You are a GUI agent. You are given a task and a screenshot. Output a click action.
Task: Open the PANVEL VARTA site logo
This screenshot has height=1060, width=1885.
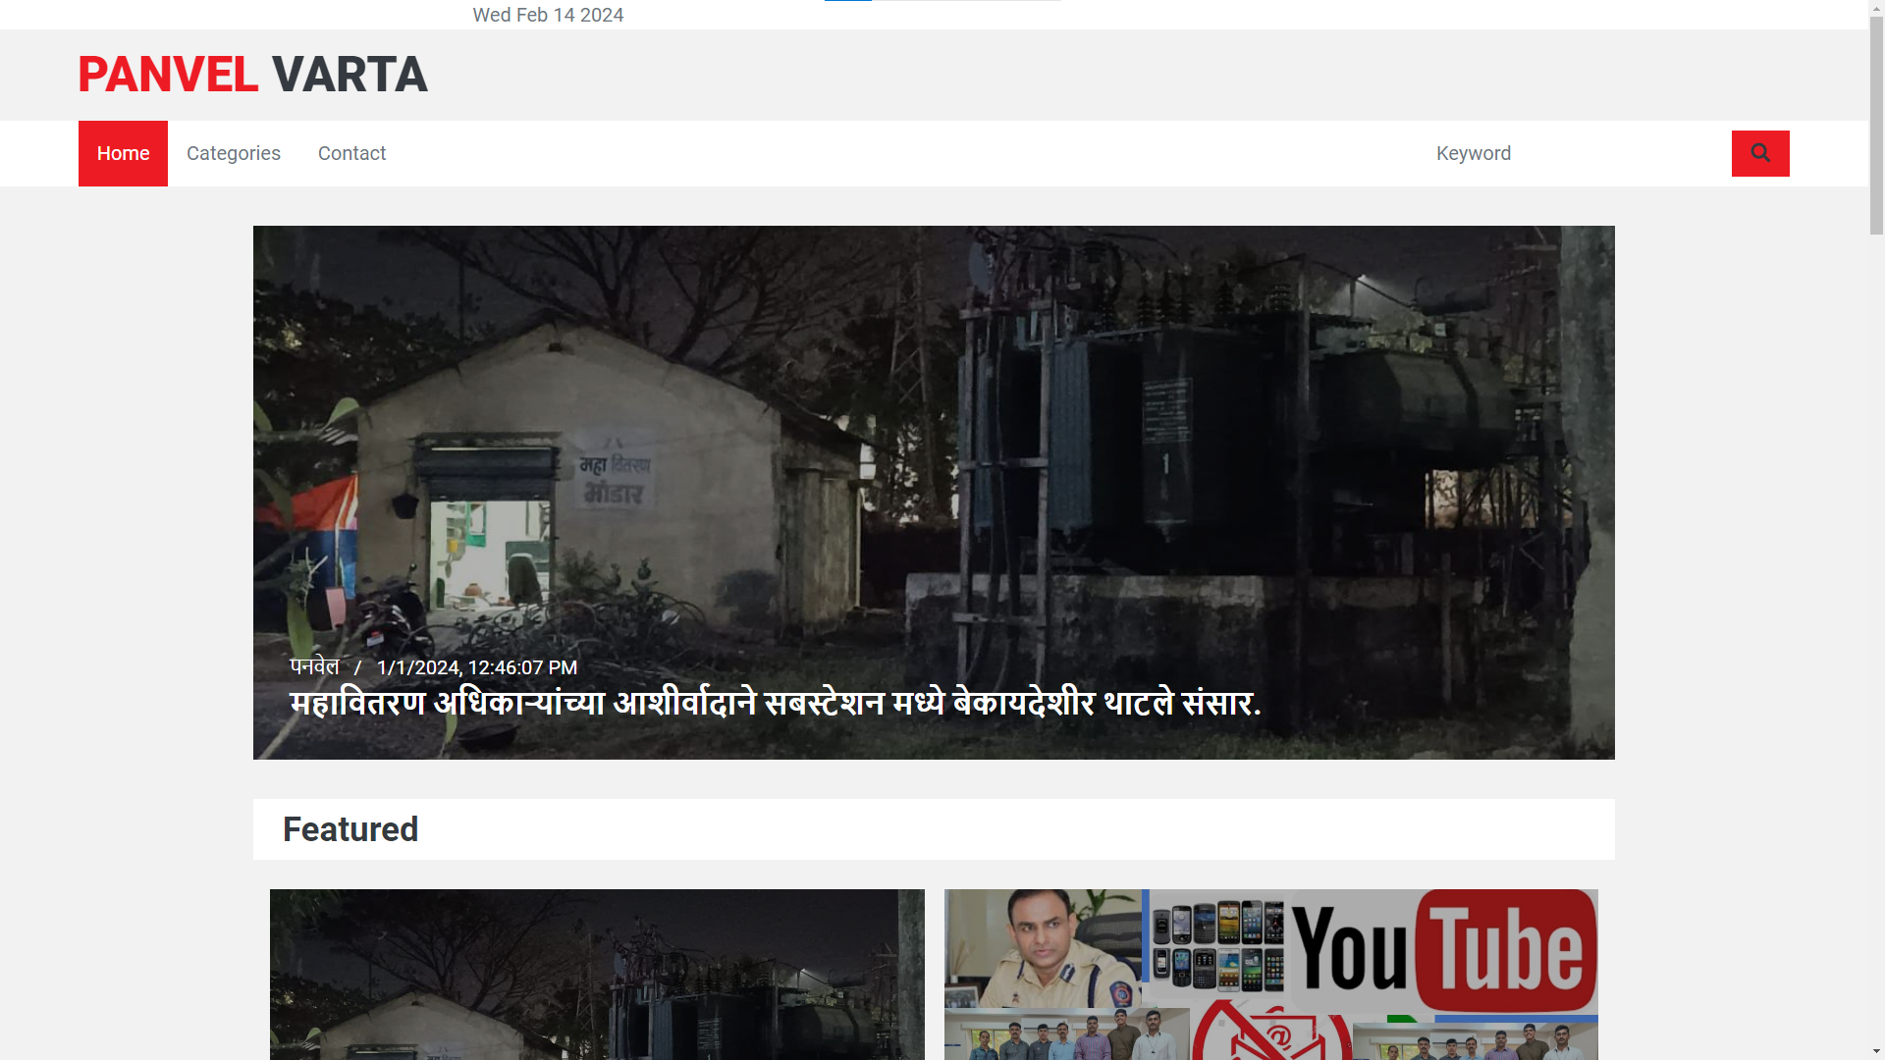click(252, 75)
